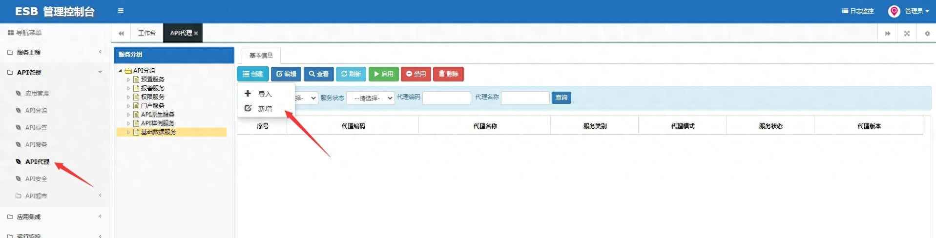Image resolution: width=936 pixels, height=238 pixels.
Task: Expand 预置服务 tree node arrow
Action: click(128, 79)
